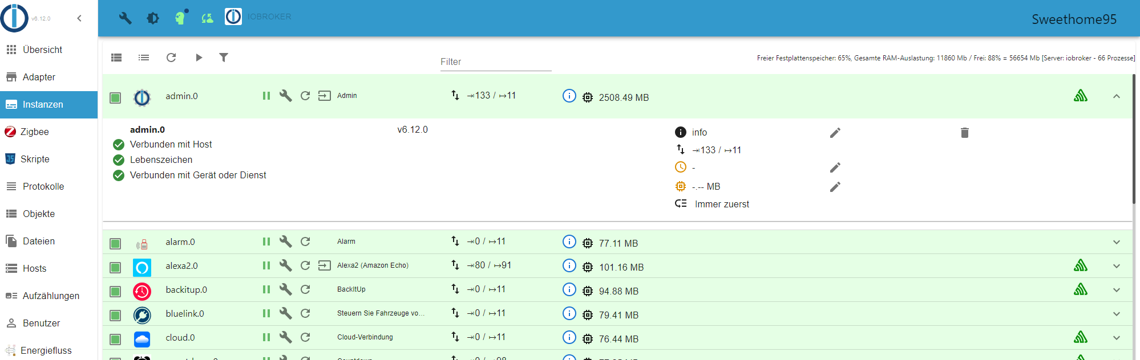Open Adapter in the sidebar
The height and width of the screenshot is (360, 1140).
point(48,77)
